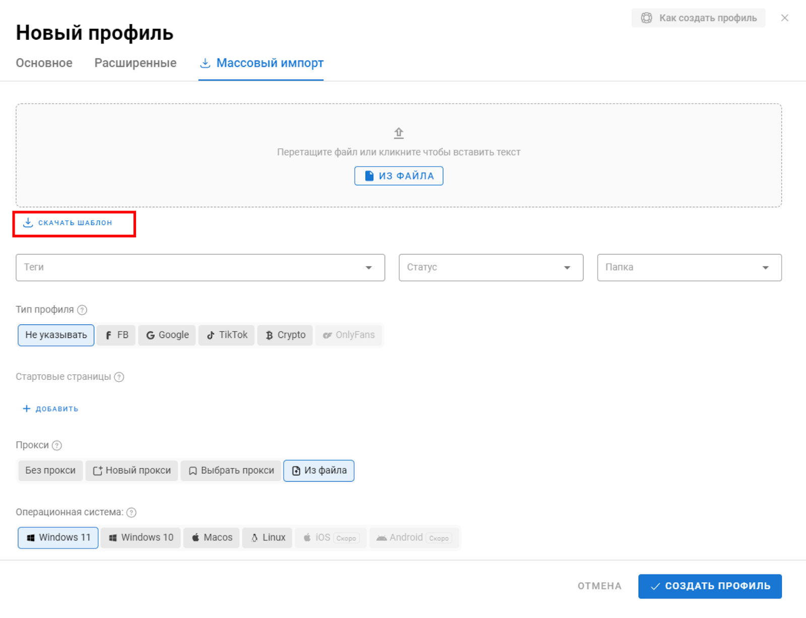Viewport: 806px width, 618px height.
Task: Click СОЗДАТЬ ПРОФИЛЬ button
Action: 710,586
